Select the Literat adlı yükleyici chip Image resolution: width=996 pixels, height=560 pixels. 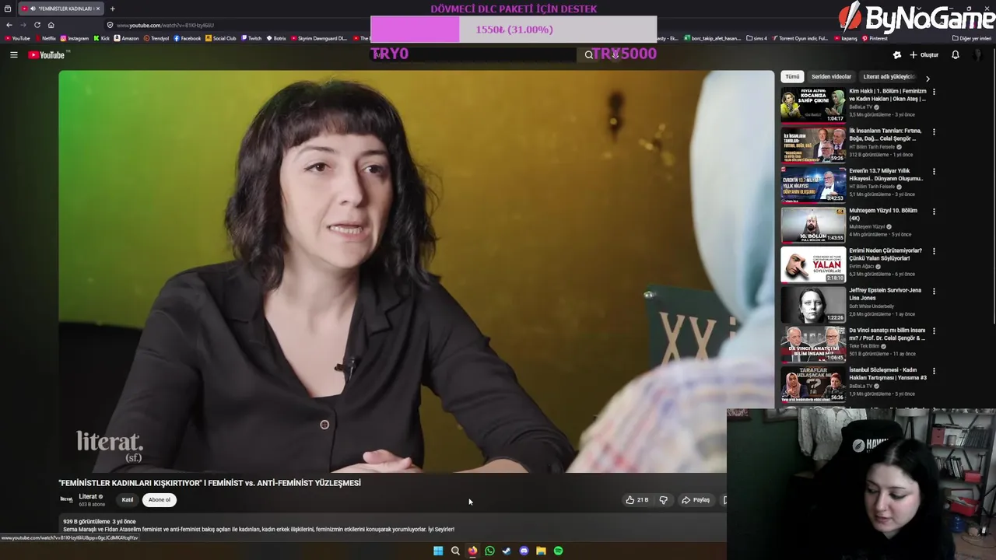coord(888,77)
